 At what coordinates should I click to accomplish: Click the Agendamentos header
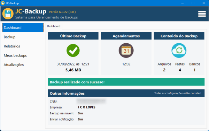point(126,36)
